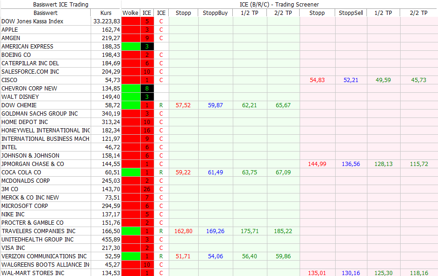Click DOW CHEMIE stop value 57,52

(x=183, y=105)
